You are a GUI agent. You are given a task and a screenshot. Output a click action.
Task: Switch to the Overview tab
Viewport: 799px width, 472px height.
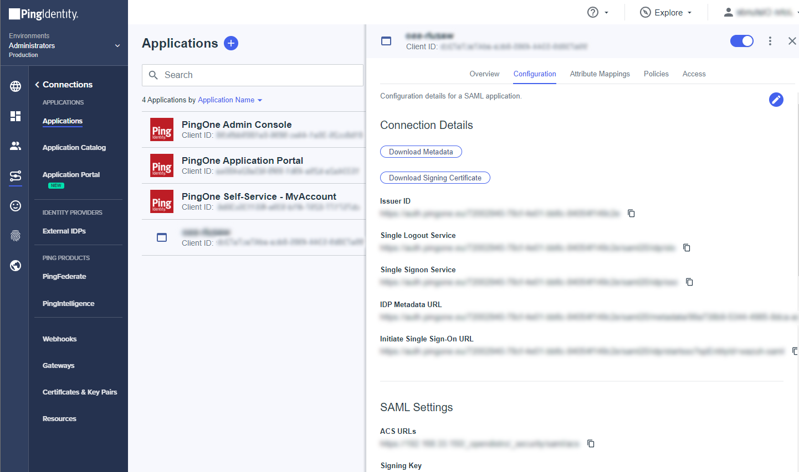coord(484,74)
